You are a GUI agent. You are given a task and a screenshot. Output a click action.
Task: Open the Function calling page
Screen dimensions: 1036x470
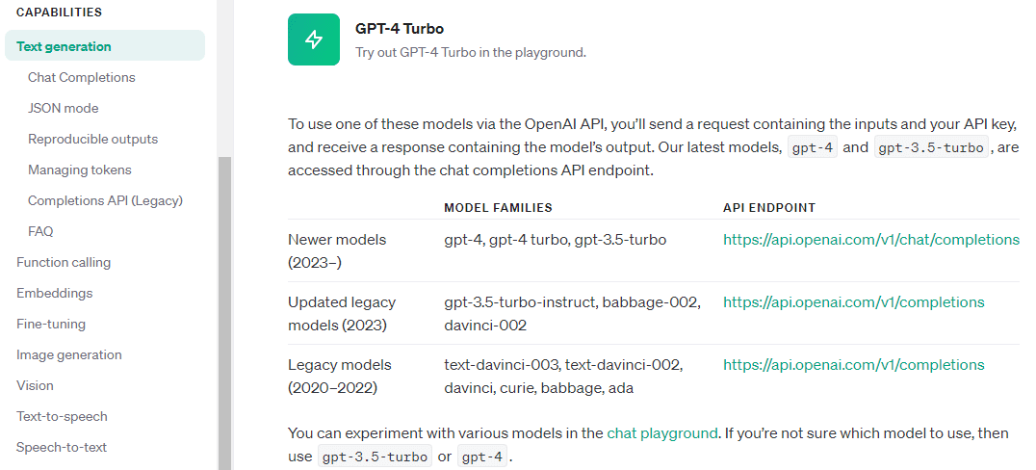click(x=64, y=262)
